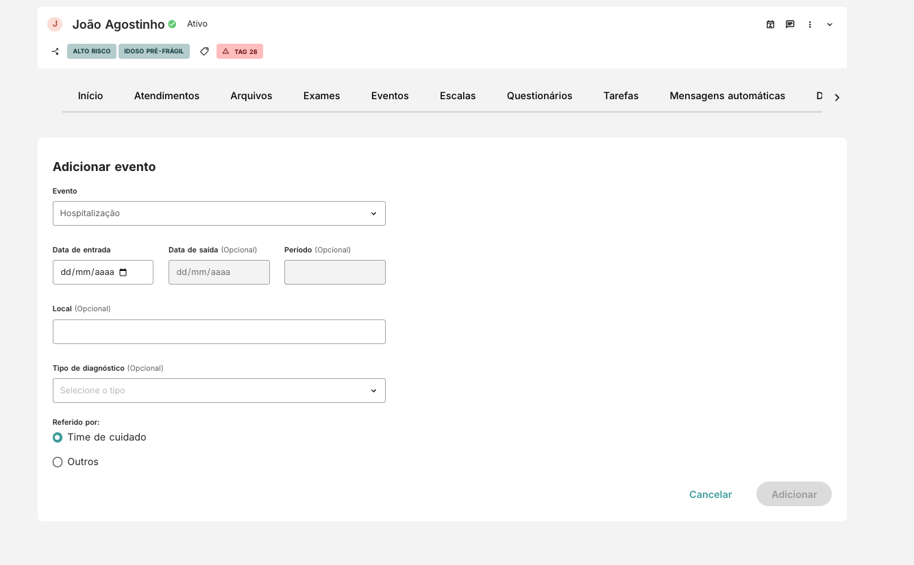Click the patient avatar letter J
Screen dimensions: 914x565
tap(55, 24)
